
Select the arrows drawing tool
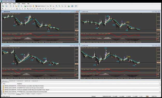pyautogui.click(x=28, y=9)
